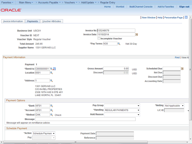Click the Account lookup magnifier icon
Screen dimensions: 192x144
(x=51, y=110)
